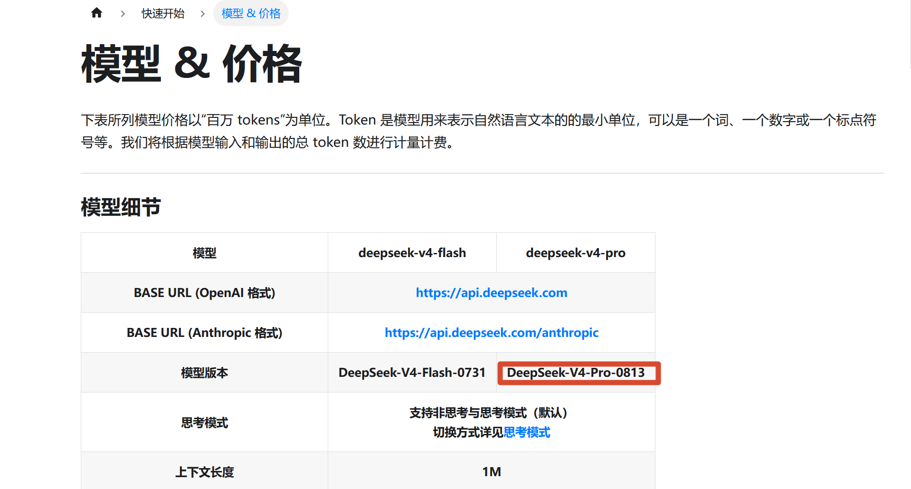Select the DeepSeek-V4-Flash-0731 version cell
This screenshot has height=489, width=911.
click(x=412, y=373)
